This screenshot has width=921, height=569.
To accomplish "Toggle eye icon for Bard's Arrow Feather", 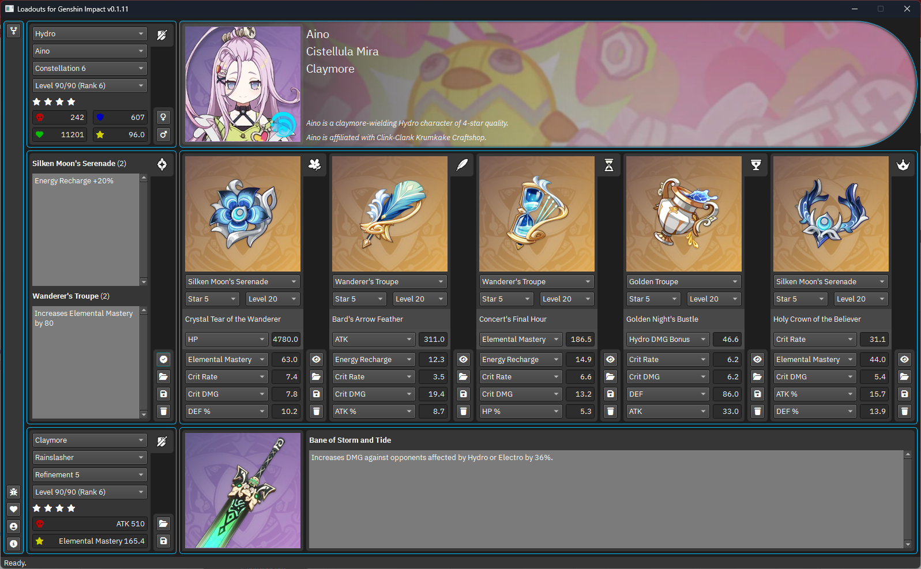I will coord(464,359).
